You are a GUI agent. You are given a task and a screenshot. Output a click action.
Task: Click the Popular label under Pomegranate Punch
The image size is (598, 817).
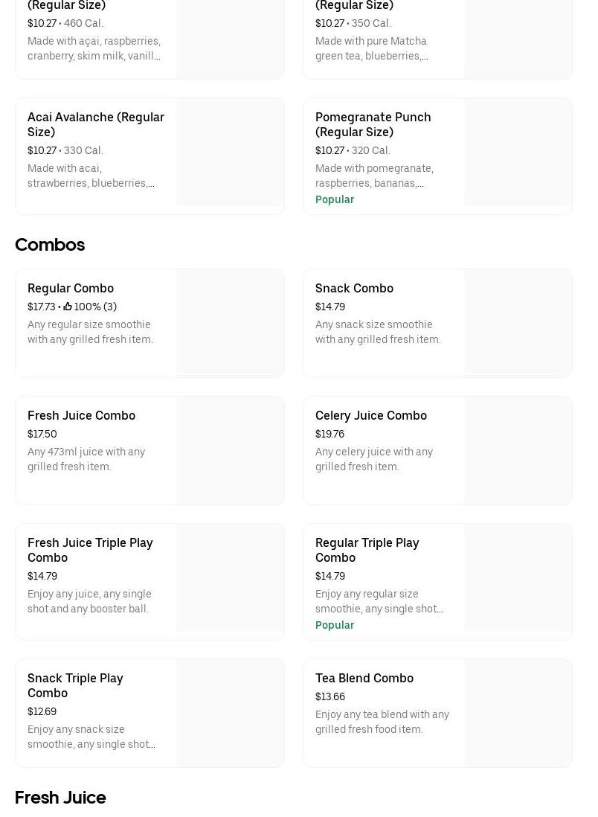point(335,199)
